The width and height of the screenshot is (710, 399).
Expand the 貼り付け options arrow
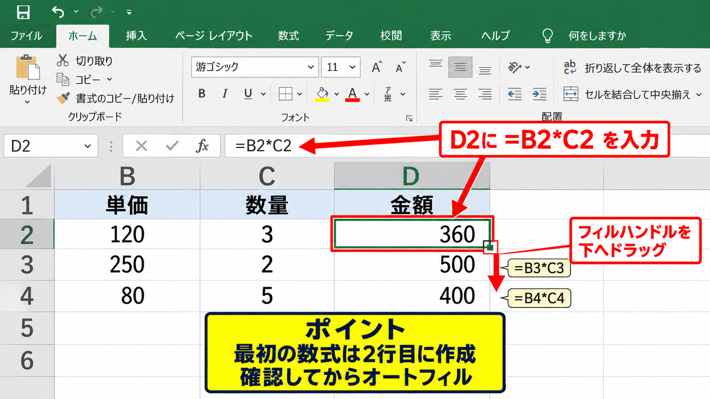tap(27, 102)
